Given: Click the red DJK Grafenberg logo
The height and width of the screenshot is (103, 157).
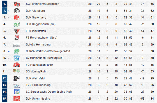Looking at the screenshot, I should 17,17.
